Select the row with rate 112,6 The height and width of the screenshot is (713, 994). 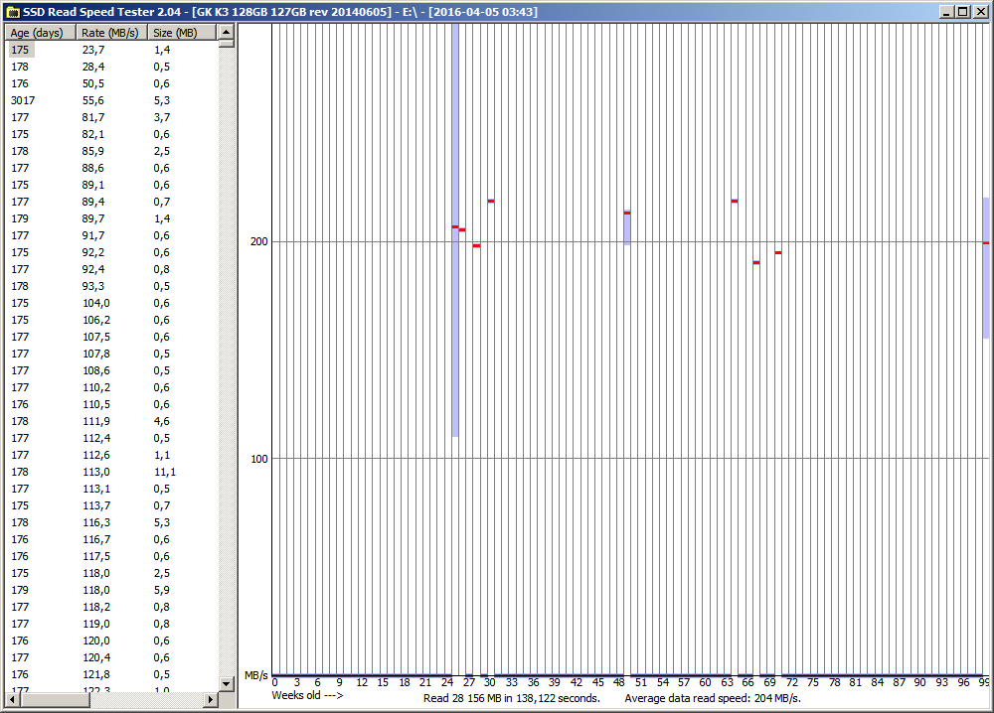tap(111, 455)
